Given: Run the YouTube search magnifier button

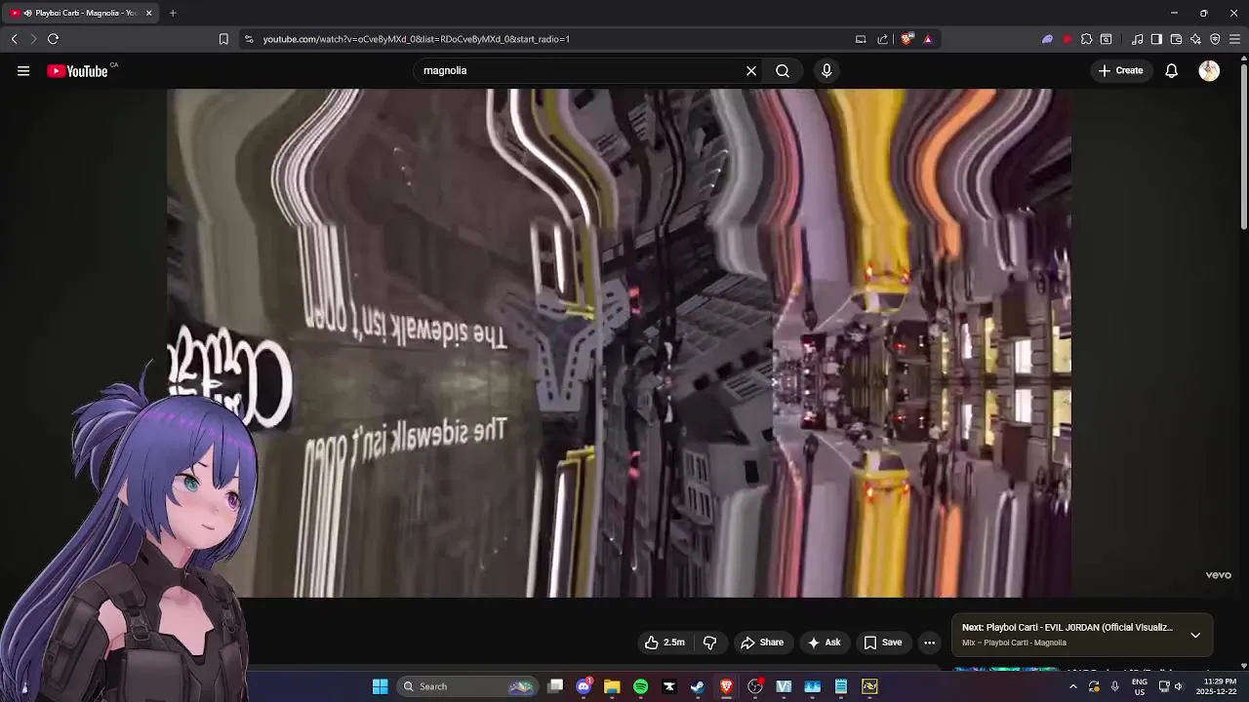Looking at the screenshot, I should [x=783, y=71].
